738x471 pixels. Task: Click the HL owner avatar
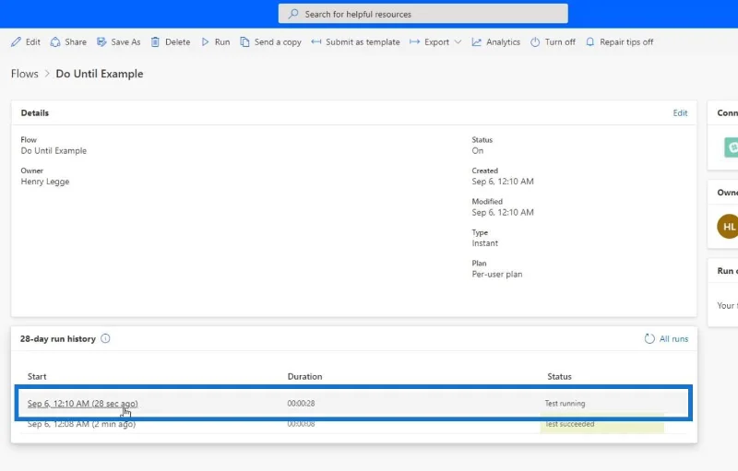click(728, 227)
